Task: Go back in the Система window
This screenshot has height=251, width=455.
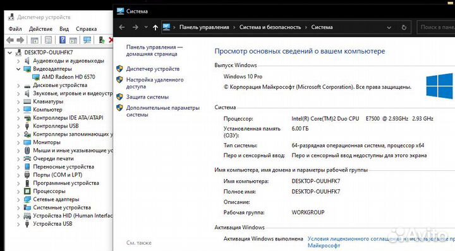Action: point(122,27)
